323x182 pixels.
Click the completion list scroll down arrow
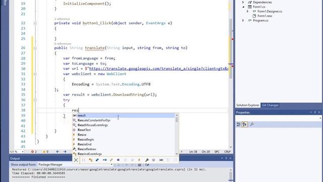coord(177,154)
